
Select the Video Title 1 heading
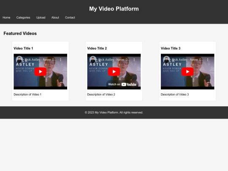coord(23,48)
